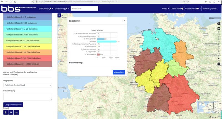Click the Abbrechen button in dialog
The width and height of the screenshot is (222, 119).
119,72
